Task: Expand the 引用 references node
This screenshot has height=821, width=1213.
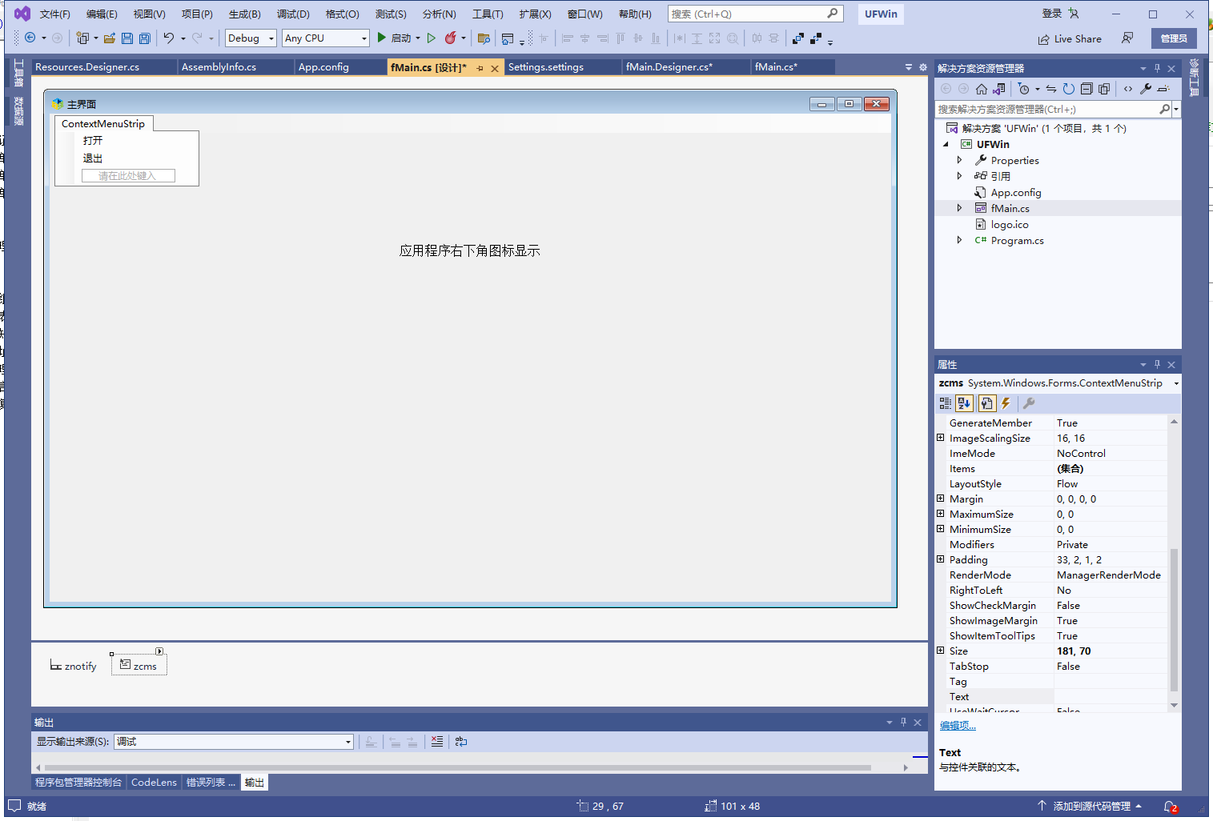Action: click(x=959, y=176)
